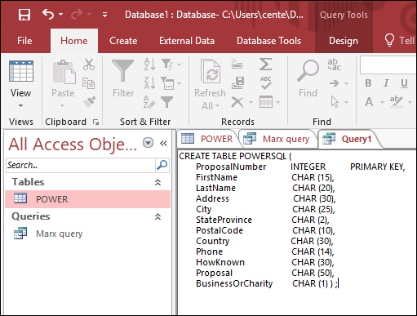Toggle Italic formatting
Image resolution: width=417 pixels, height=316 pixels.
click(386, 83)
